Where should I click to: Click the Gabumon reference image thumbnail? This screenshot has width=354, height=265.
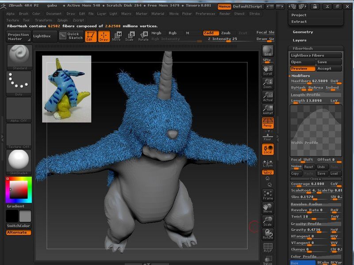pos(67,89)
